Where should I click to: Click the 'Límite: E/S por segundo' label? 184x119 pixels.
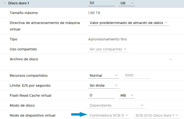[x=30, y=86]
